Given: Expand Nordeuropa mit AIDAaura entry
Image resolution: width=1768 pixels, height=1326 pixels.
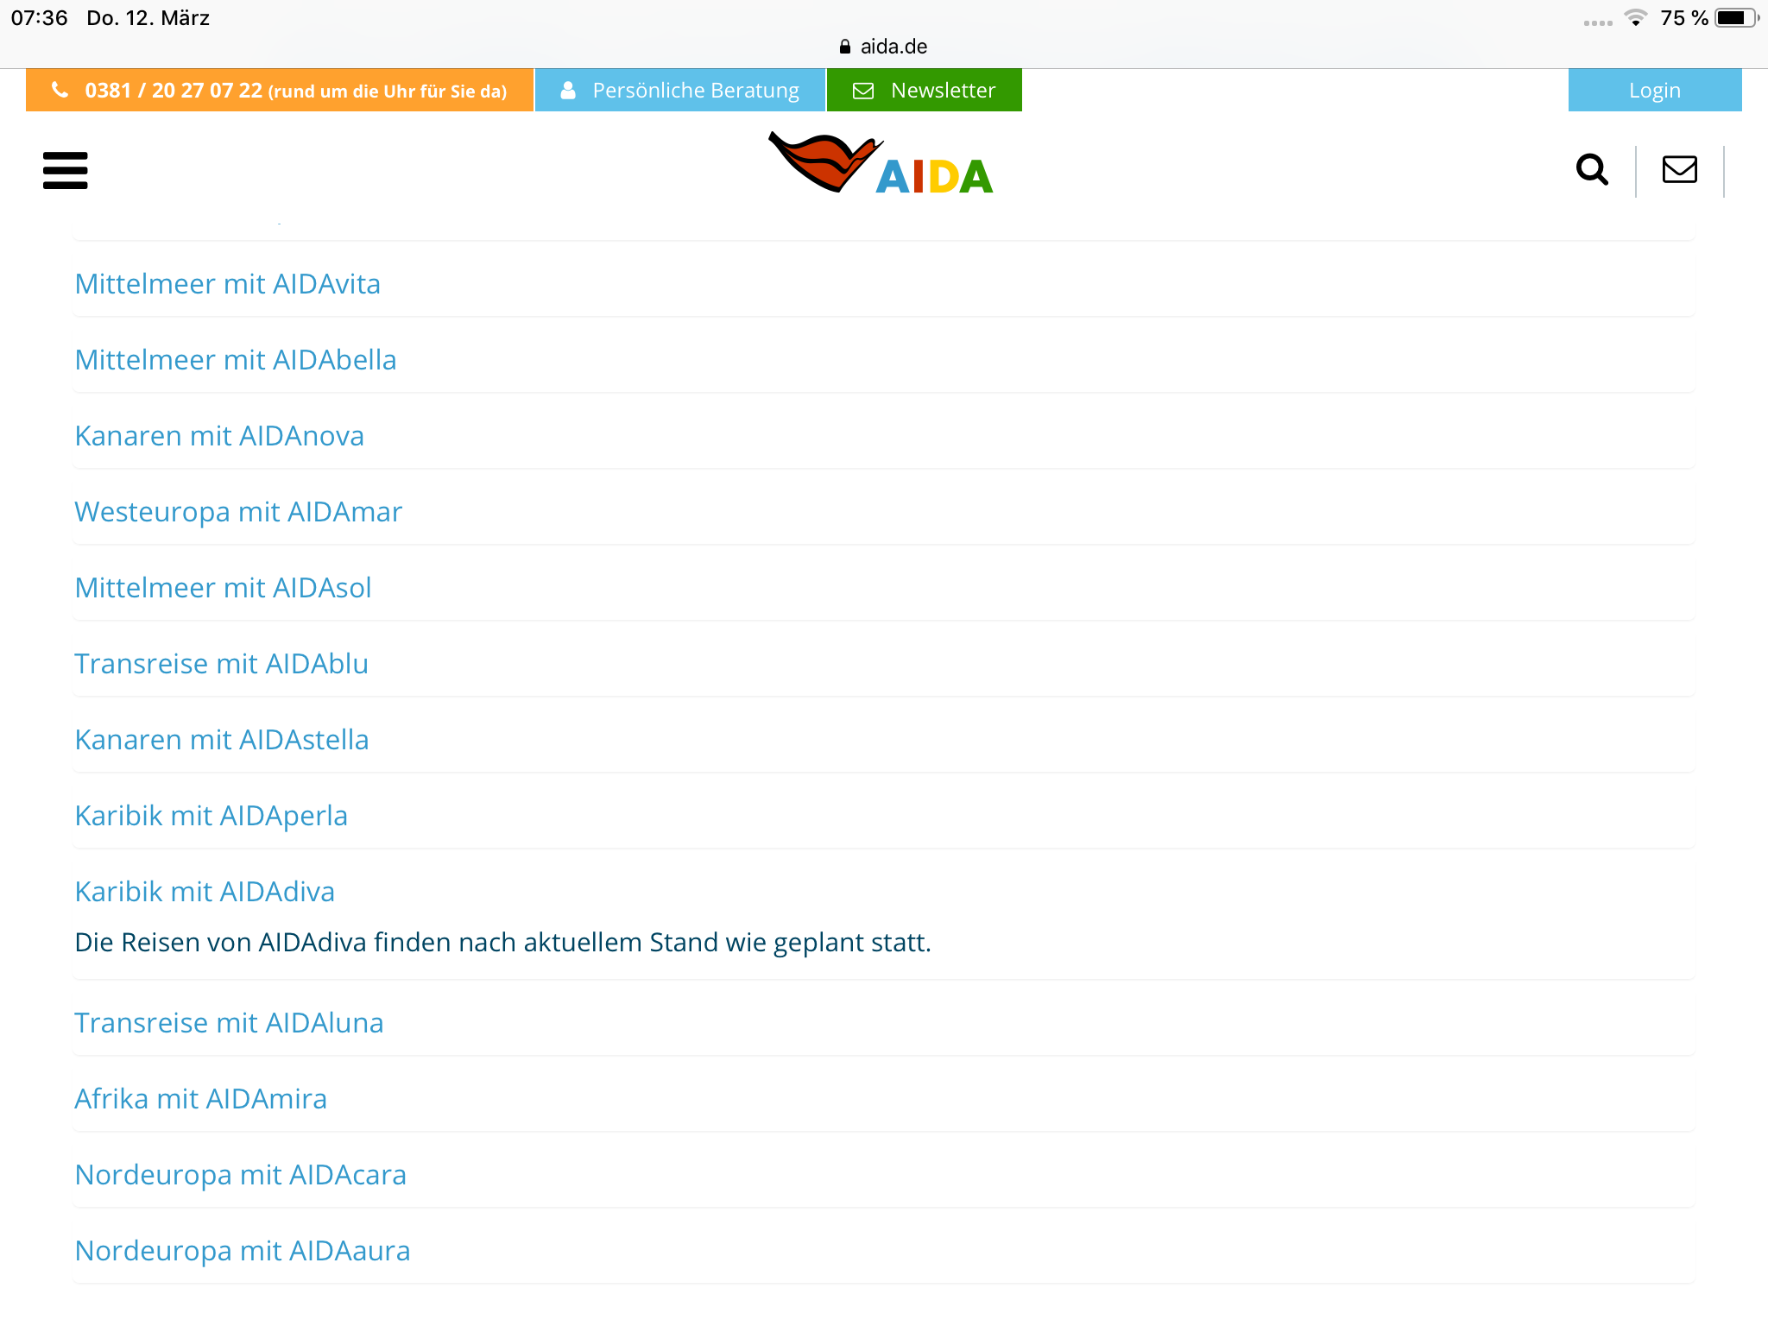Looking at the screenshot, I should pyautogui.click(x=242, y=1251).
